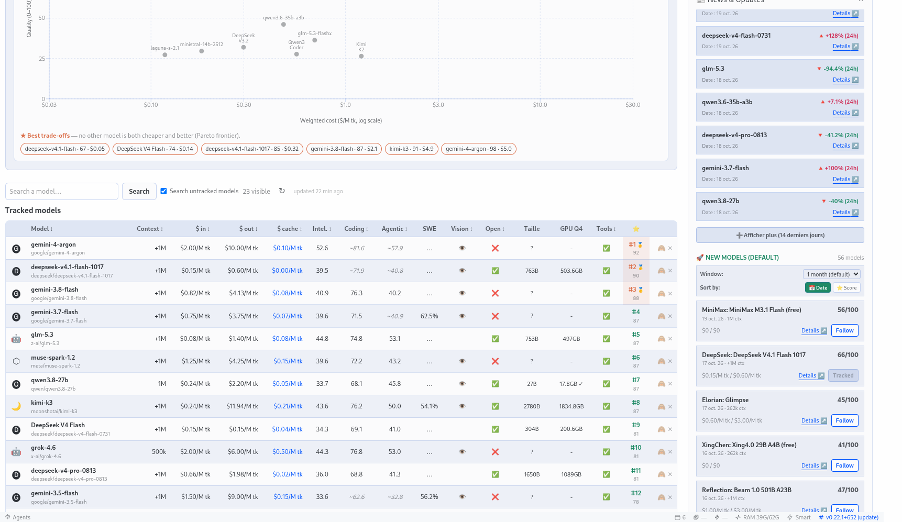Click the hexagon icon of muse-spark-1.2
Image resolution: width=902 pixels, height=522 pixels.
pos(16,361)
